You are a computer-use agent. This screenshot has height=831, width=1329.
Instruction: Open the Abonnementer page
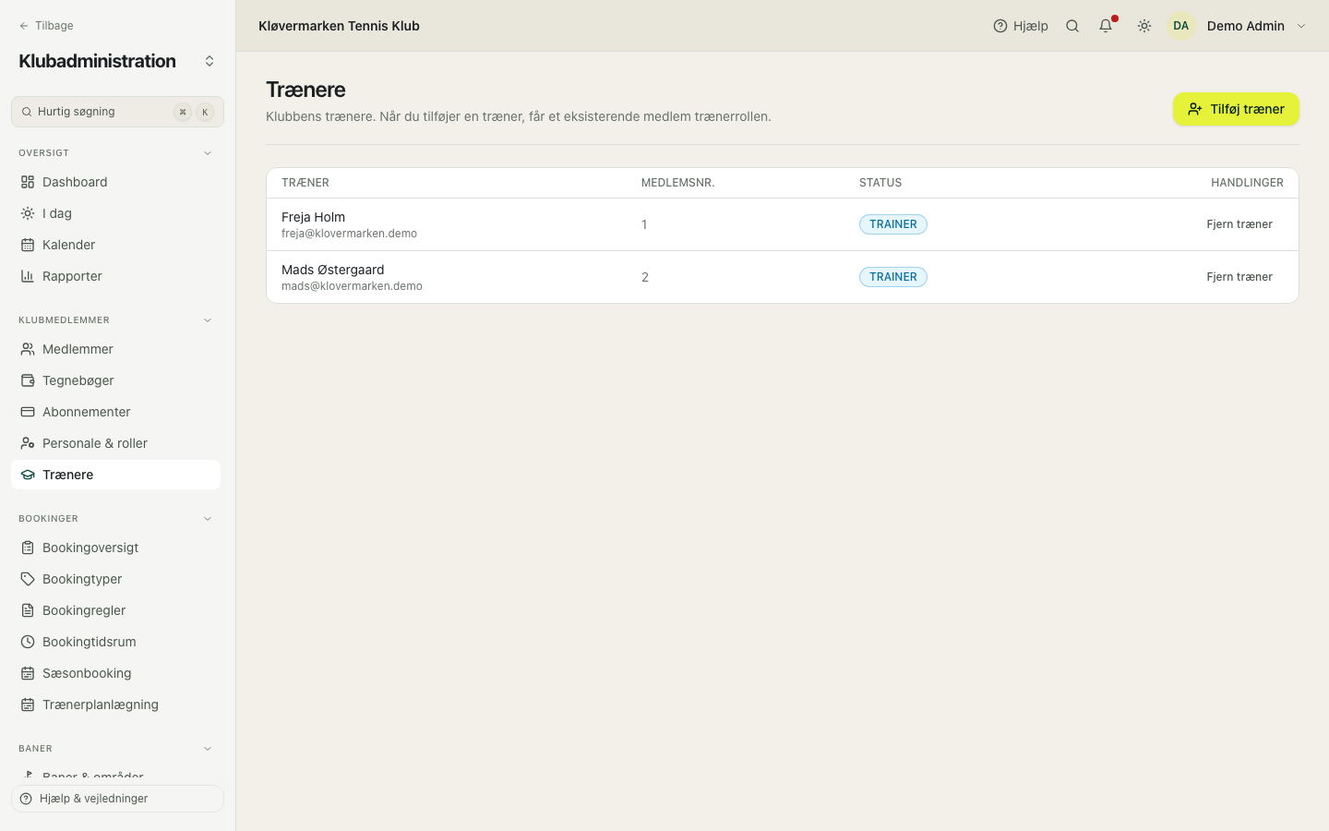point(115,412)
